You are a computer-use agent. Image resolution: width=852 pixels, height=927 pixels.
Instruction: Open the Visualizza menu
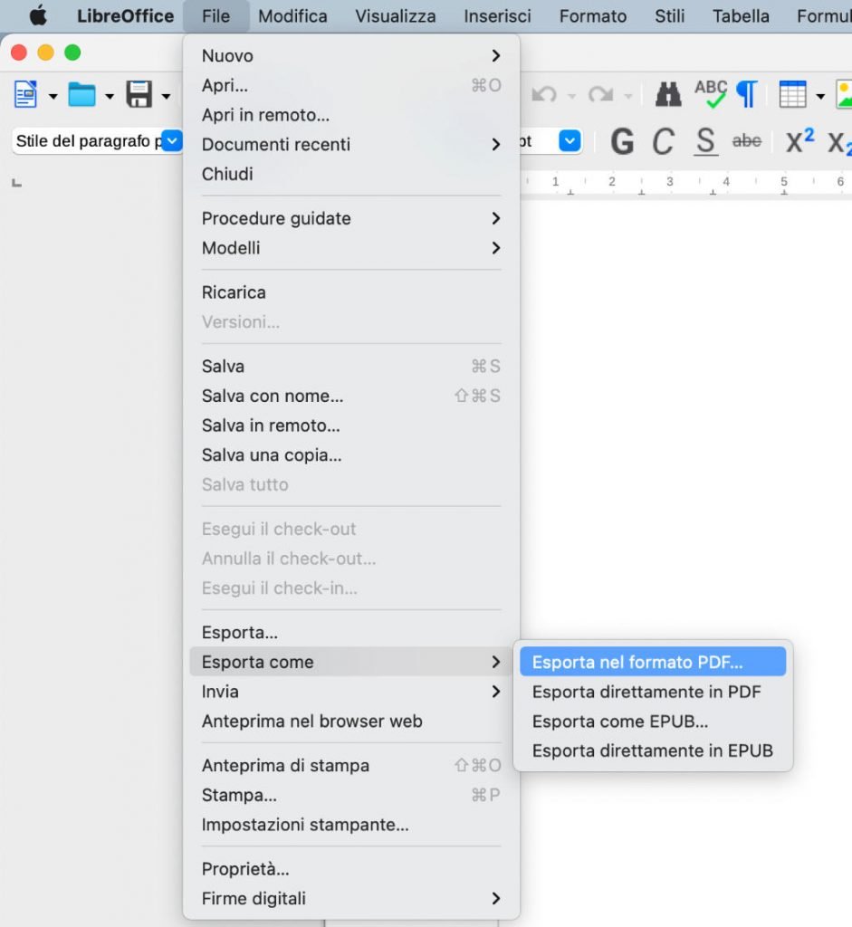(x=396, y=16)
